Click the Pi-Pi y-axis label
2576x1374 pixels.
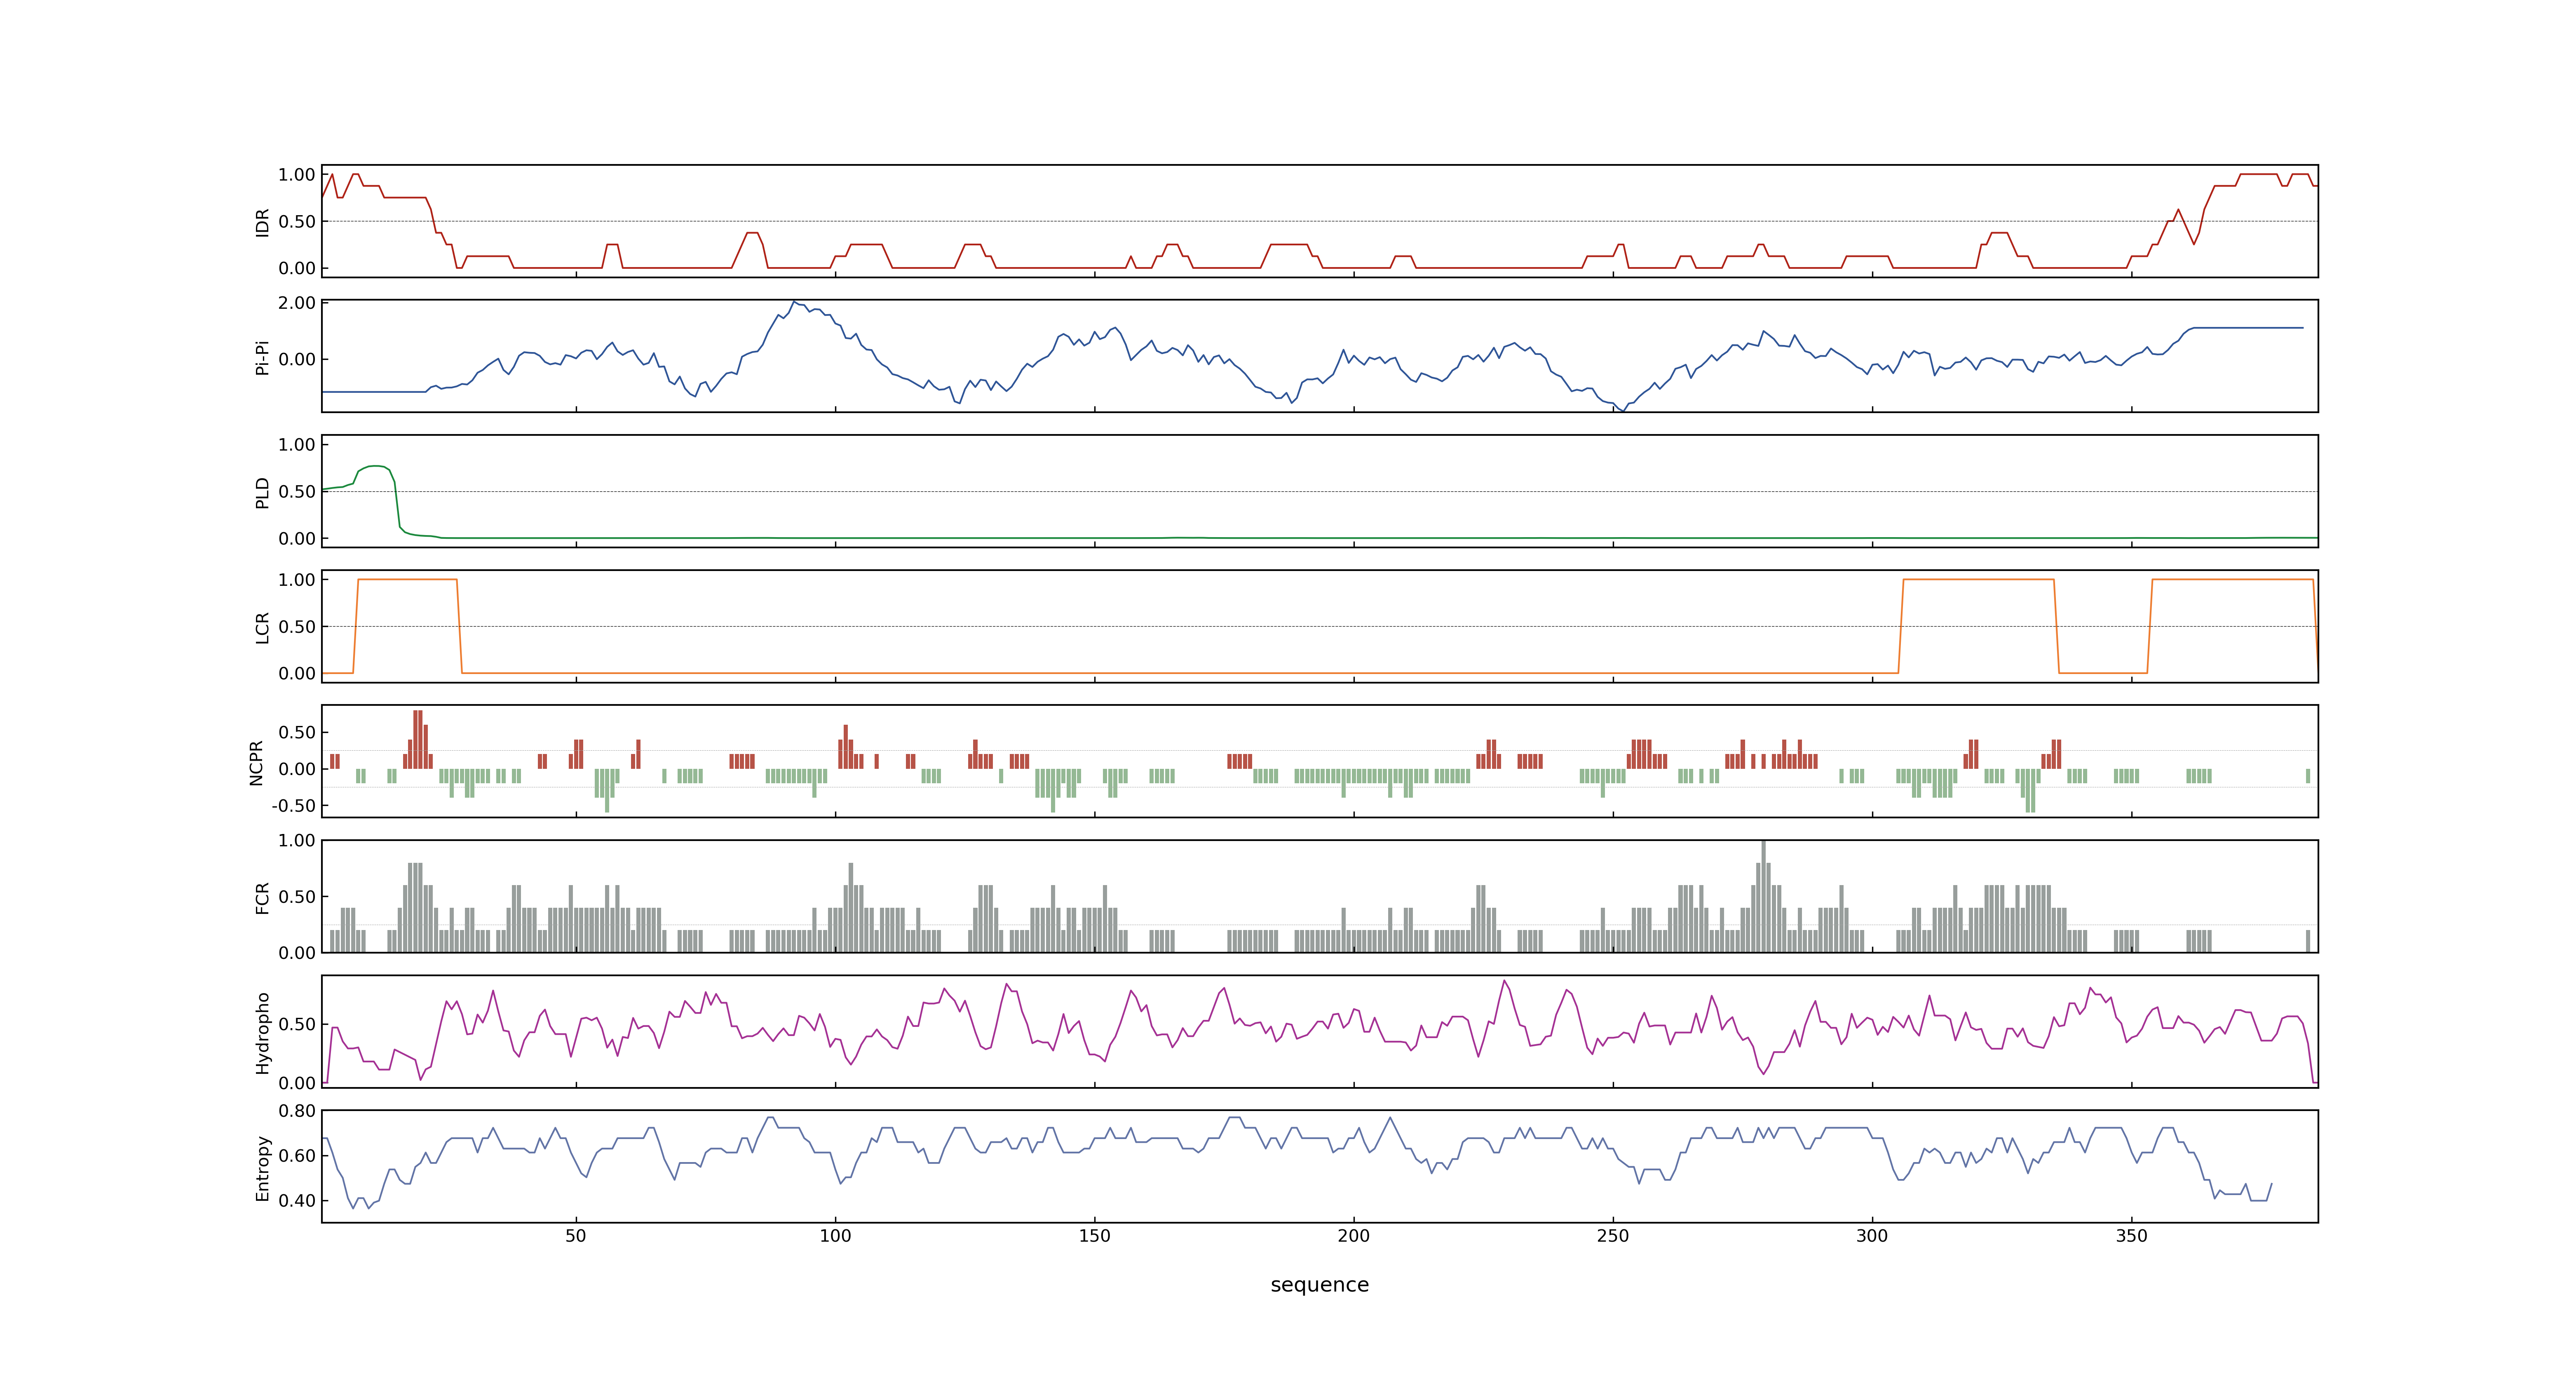262,357
